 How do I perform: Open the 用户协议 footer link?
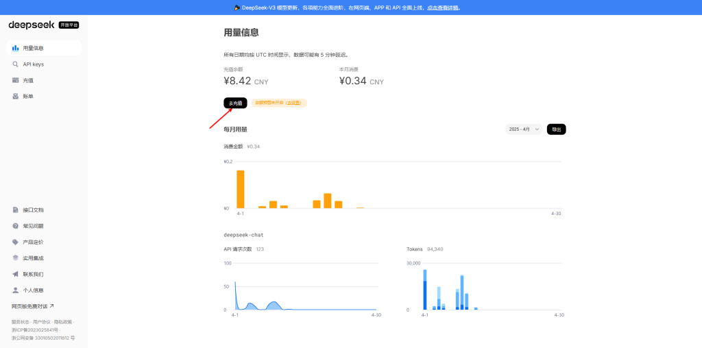click(42, 322)
